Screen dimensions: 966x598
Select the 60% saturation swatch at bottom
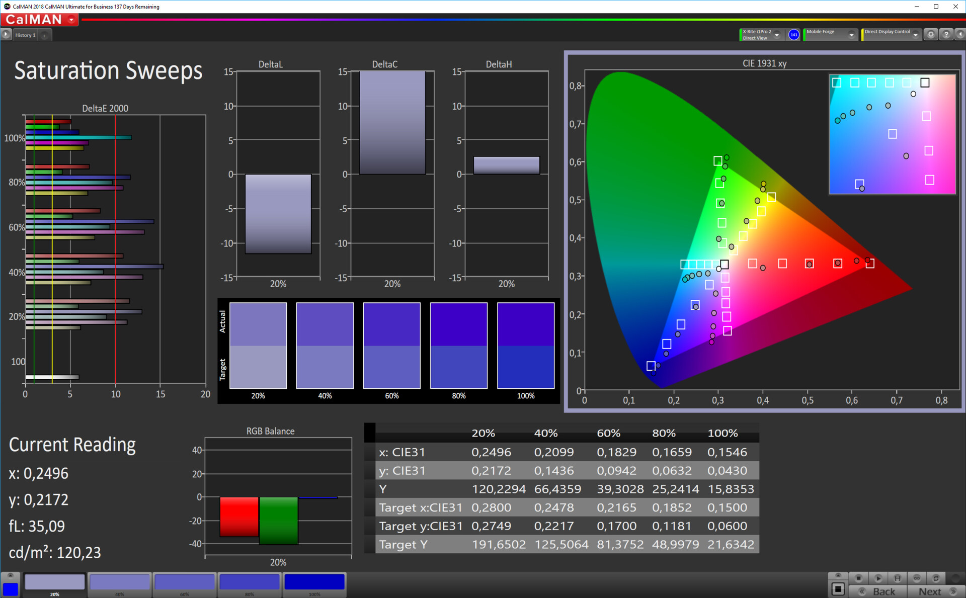click(x=184, y=582)
